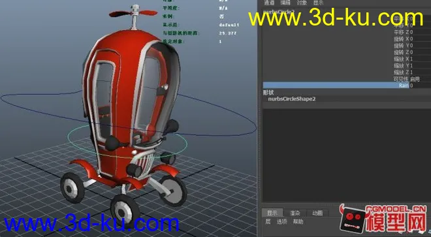Open the 通道 menu in channel box
This screenshot has width=431, height=237.
tap(269, 3)
